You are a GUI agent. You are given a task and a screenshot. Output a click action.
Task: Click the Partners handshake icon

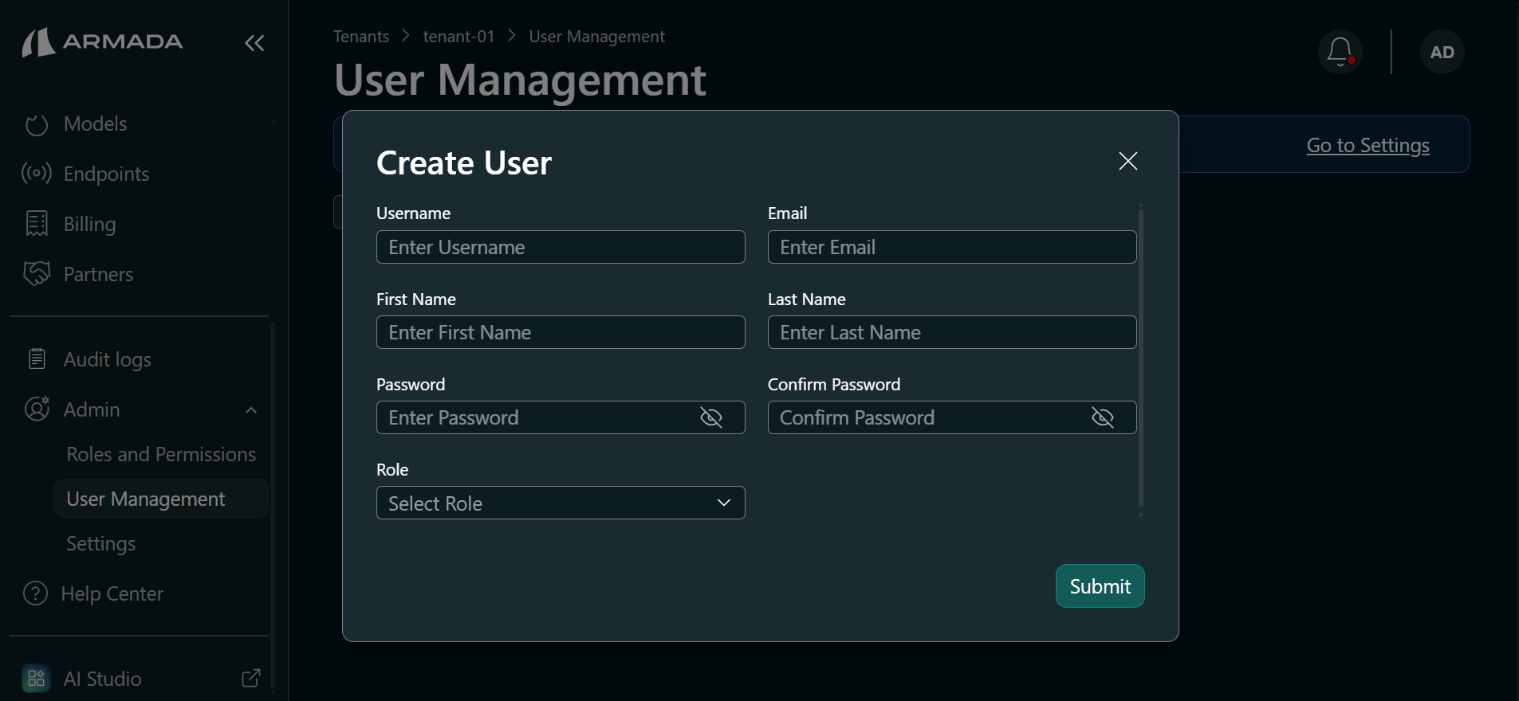37,273
